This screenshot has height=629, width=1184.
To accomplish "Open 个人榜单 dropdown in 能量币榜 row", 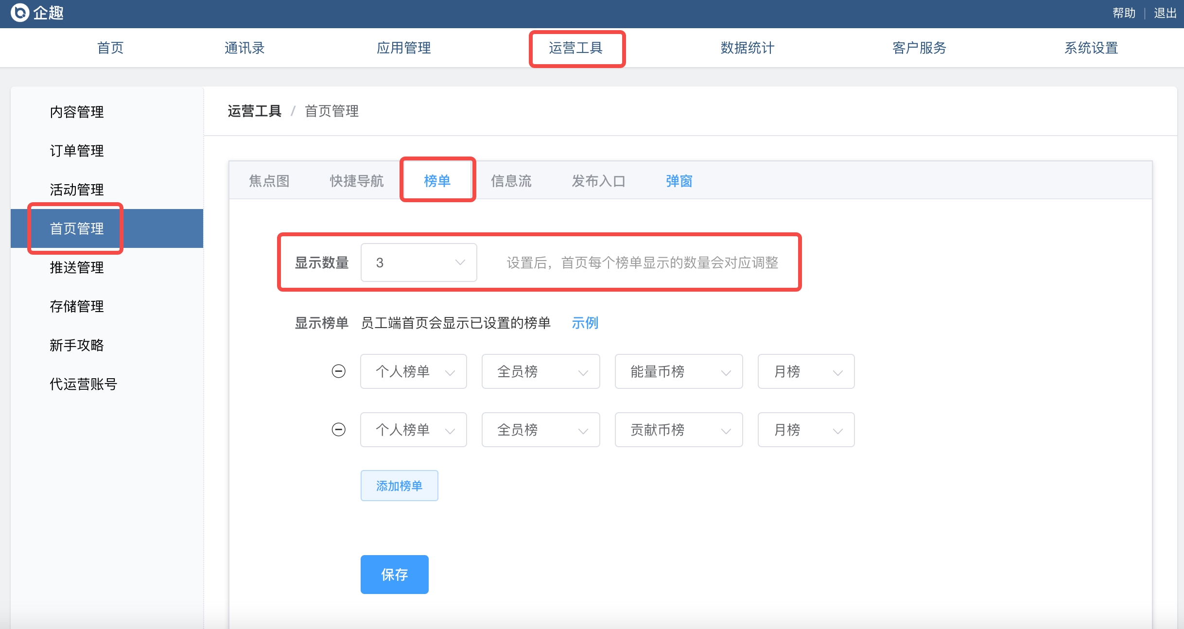I will [414, 371].
